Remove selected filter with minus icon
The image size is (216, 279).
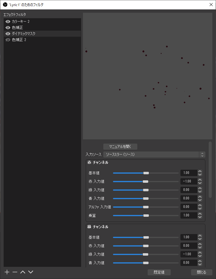coord(15,272)
